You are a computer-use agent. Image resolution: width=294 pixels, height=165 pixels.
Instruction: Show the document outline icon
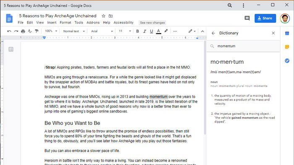pyautogui.click(x=11, y=49)
